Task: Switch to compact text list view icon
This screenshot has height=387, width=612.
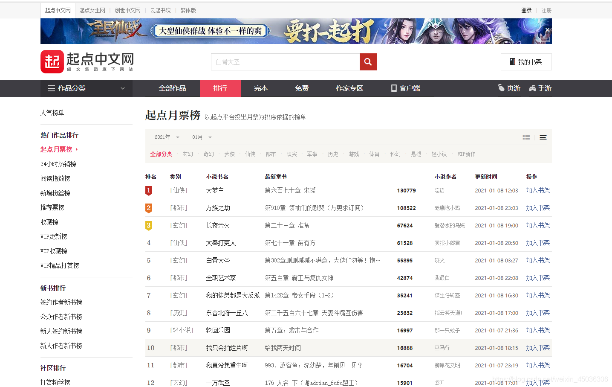Action: tap(543, 137)
